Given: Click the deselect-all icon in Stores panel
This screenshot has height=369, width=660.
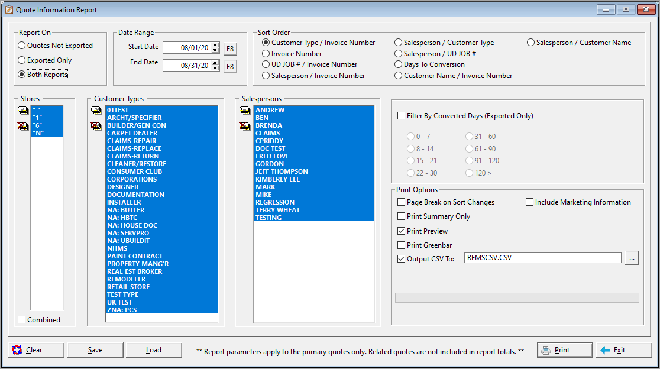Looking at the screenshot, I should [x=22, y=126].
